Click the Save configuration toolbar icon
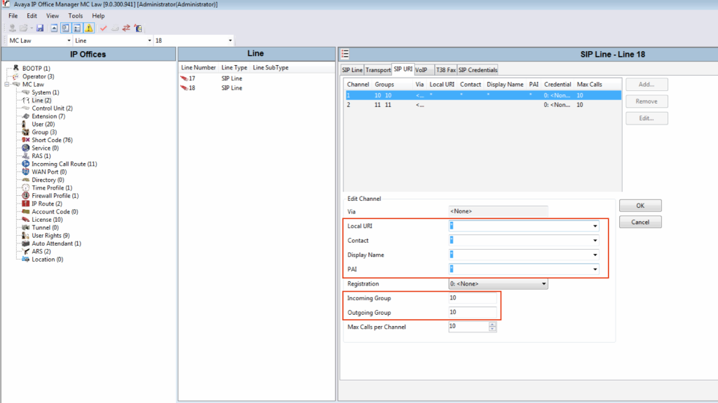718x403 pixels. coord(40,28)
